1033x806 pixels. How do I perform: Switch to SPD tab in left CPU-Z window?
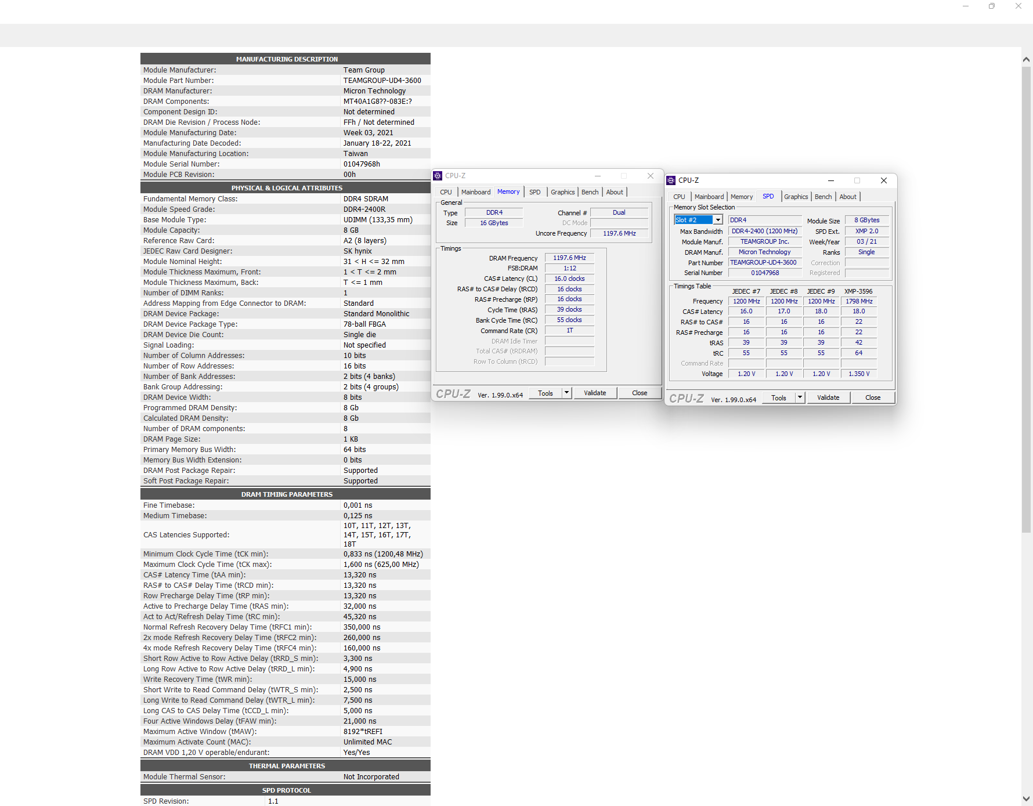point(535,192)
